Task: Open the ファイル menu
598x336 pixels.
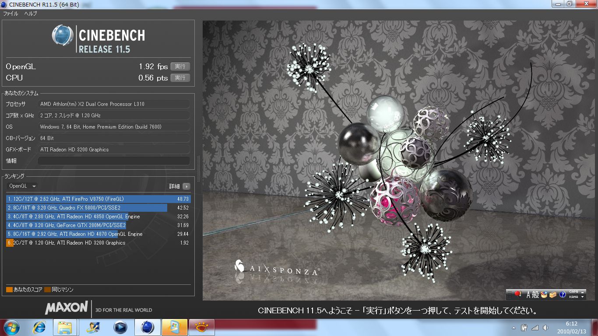Action: pyautogui.click(x=11, y=14)
